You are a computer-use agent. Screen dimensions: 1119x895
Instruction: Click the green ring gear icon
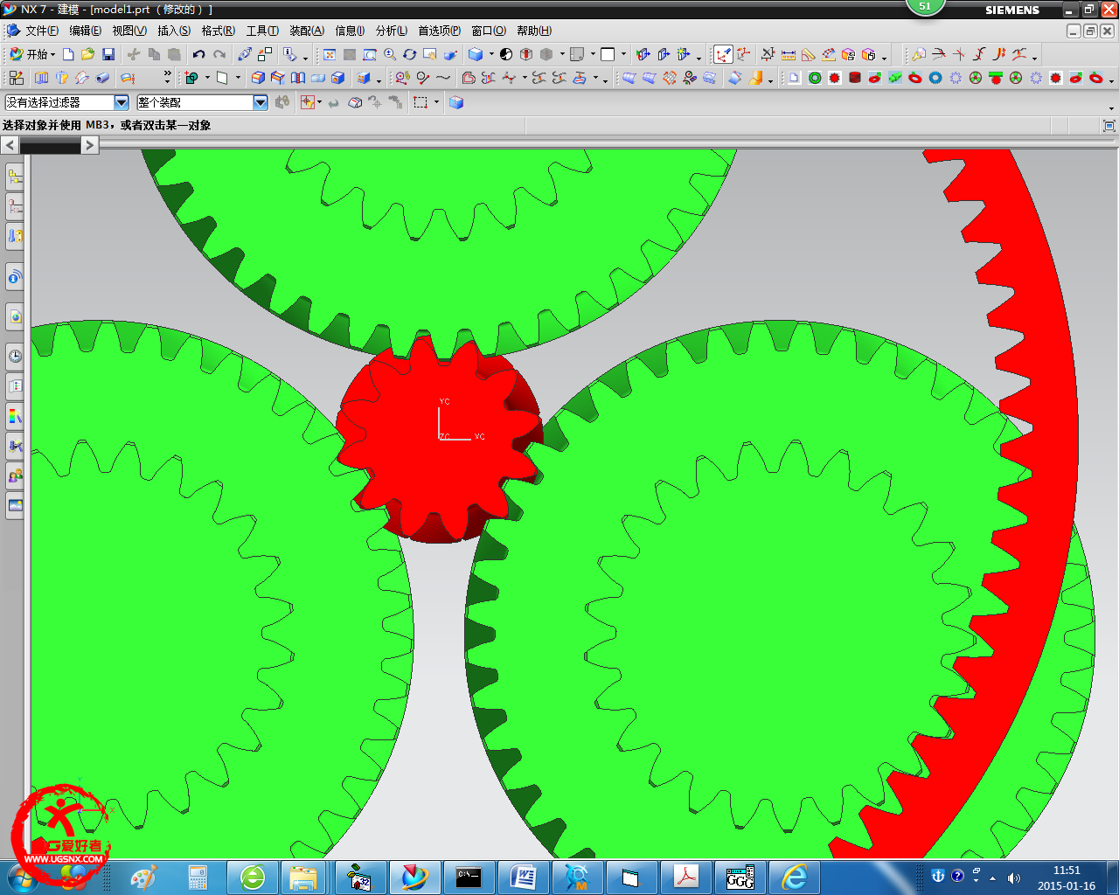click(x=815, y=78)
